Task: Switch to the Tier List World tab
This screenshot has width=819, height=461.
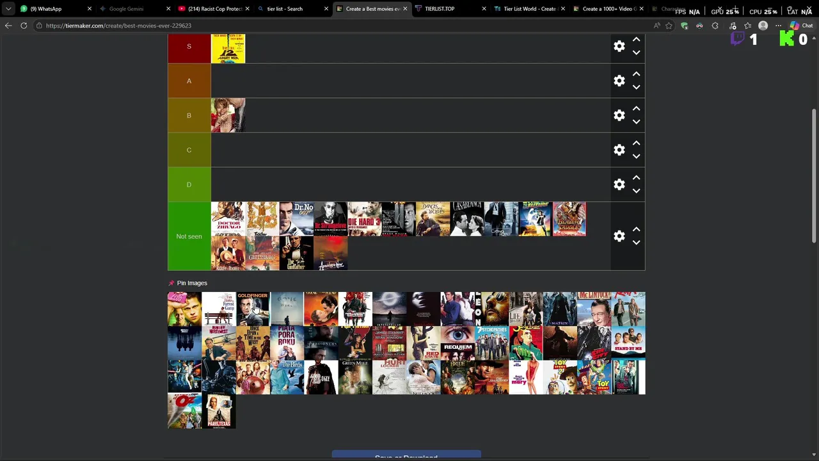Action: pyautogui.click(x=530, y=9)
